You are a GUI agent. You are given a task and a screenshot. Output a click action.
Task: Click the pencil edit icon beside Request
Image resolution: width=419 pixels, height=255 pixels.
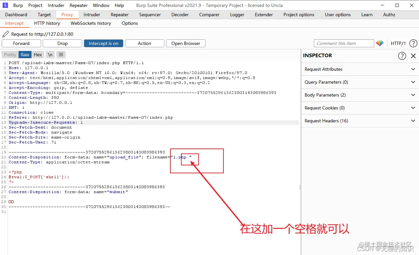pos(5,34)
